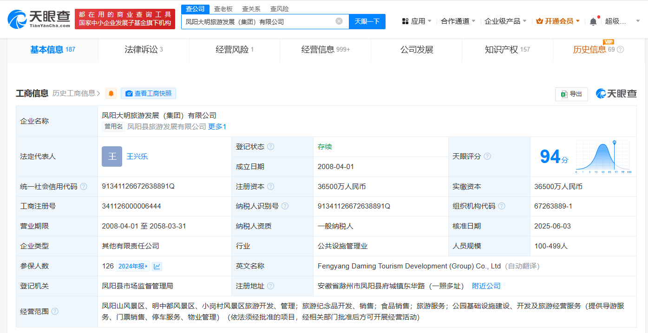Click the 天眼评分 distribution chart
Screen dimensions: 648x333
602,157
